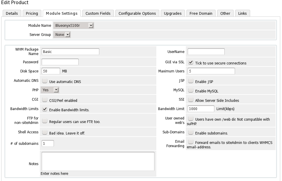
Task: Click the Notes text area
Action: 98,161
